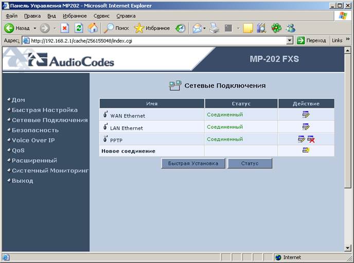Click the Быстрая Установка button
The height and width of the screenshot is (263, 354).
click(193, 163)
